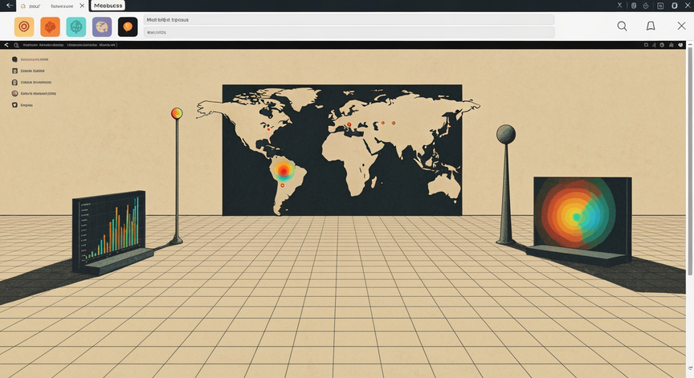The width and height of the screenshot is (694, 378).
Task: Focus the upper address field reading 'Meit biibit trposus'
Action: coord(349,20)
